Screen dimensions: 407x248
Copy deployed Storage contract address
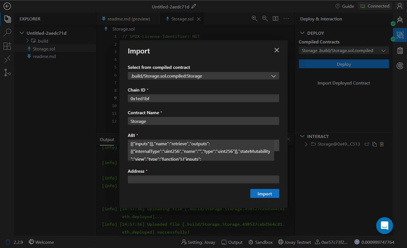tap(374, 144)
